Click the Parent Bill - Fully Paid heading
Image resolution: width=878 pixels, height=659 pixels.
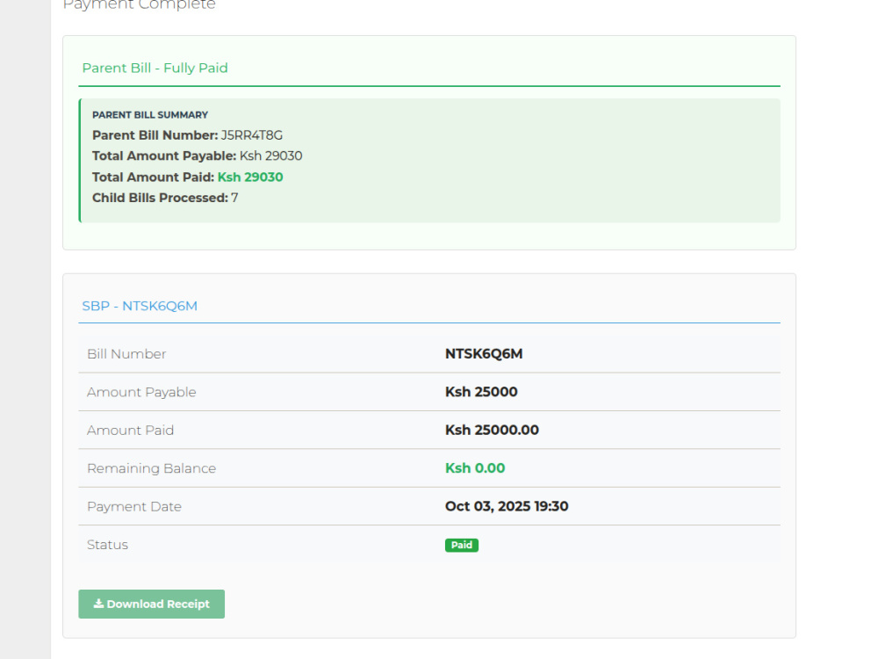(155, 68)
